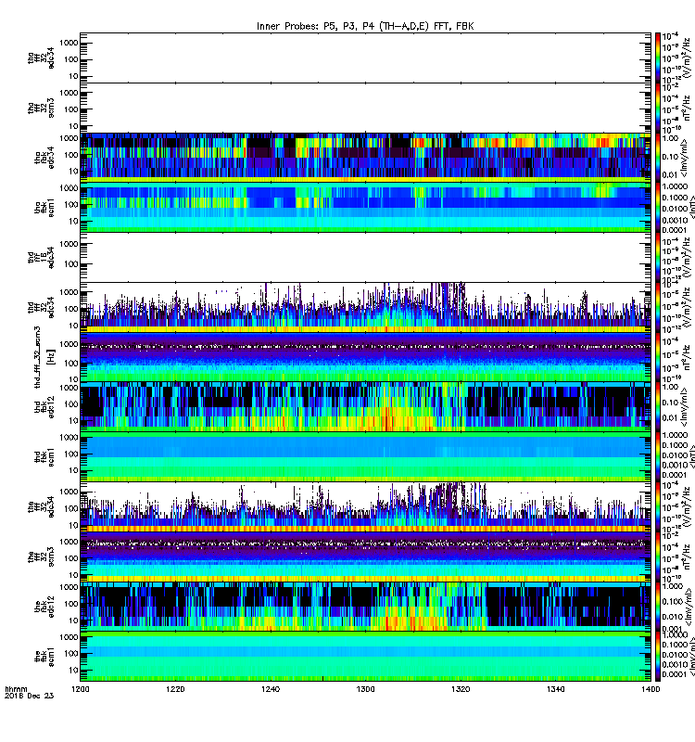Click the '1300' time axis label
695x742 pixels.
pos(365,689)
